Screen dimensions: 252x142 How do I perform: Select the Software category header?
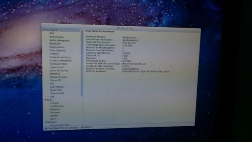[x=52, y=122]
